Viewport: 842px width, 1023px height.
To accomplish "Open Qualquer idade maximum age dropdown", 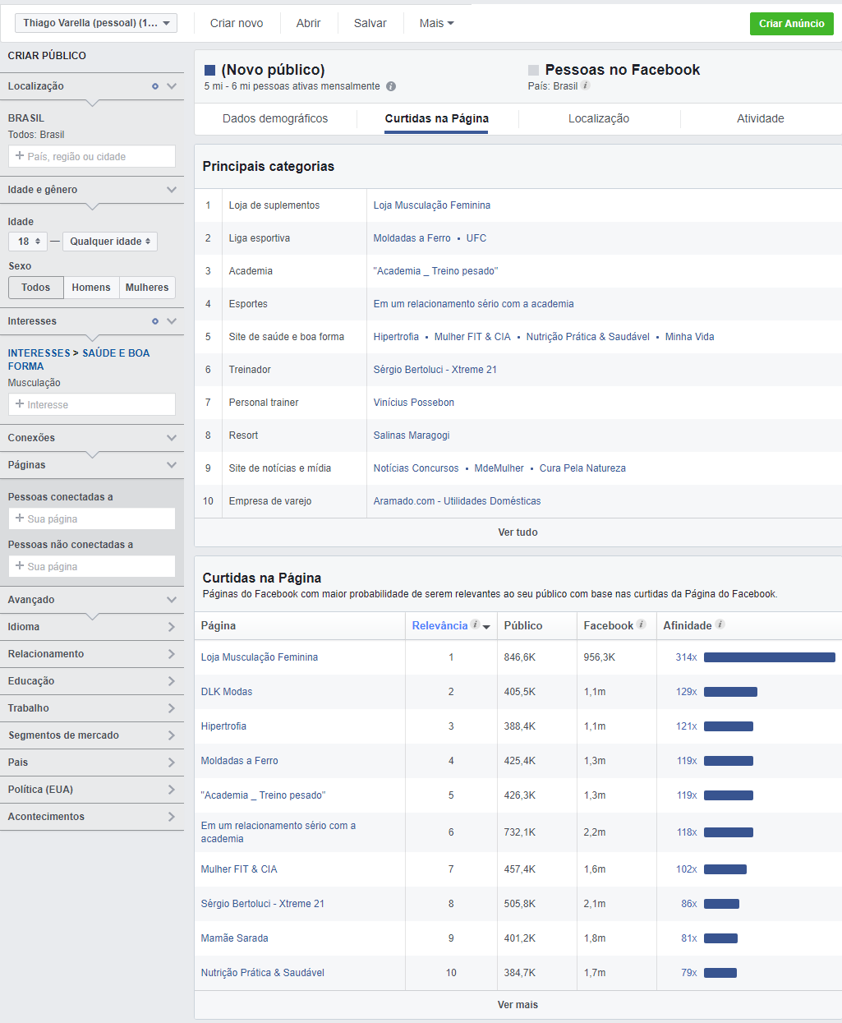I will 110,242.
